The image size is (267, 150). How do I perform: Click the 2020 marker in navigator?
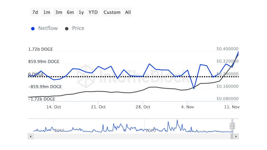(151, 131)
